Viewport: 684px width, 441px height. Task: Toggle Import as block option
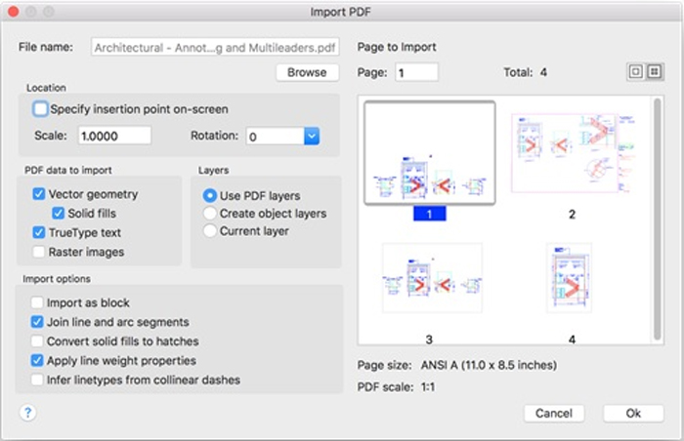[39, 302]
